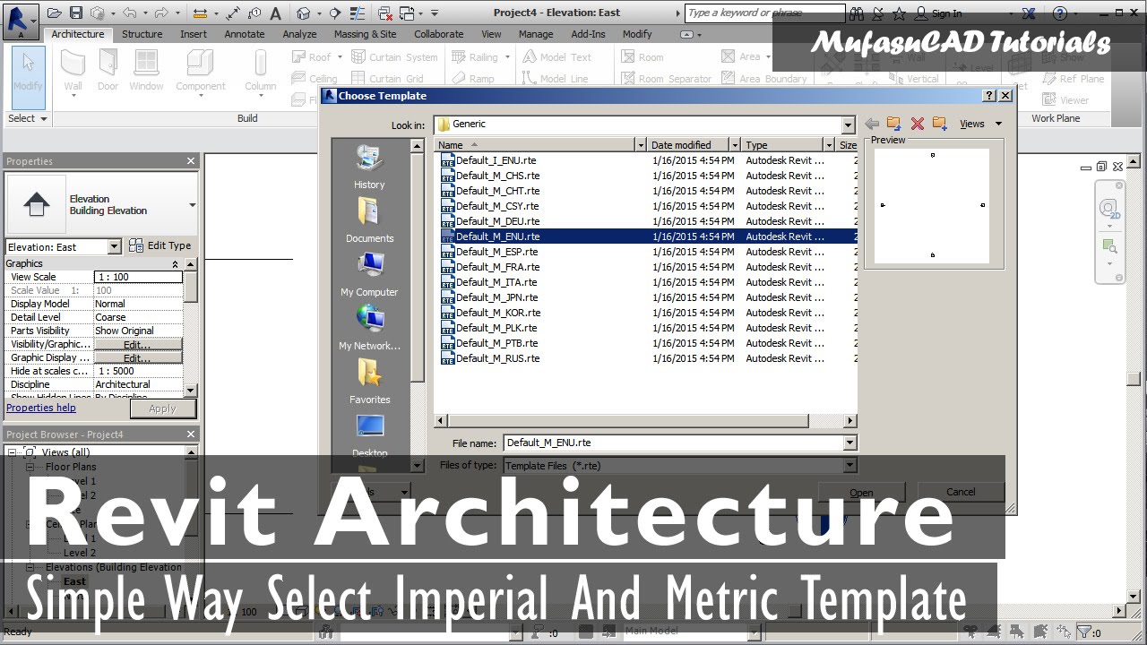
Task: Collapse the Views (all) tree node
Action: click(13, 452)
